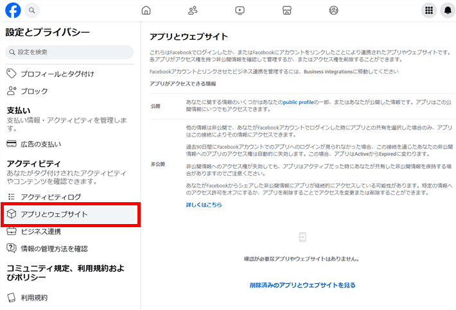
Task: Click the cube icon beside アプリとウェブサイト
Action: coord(12,214)
